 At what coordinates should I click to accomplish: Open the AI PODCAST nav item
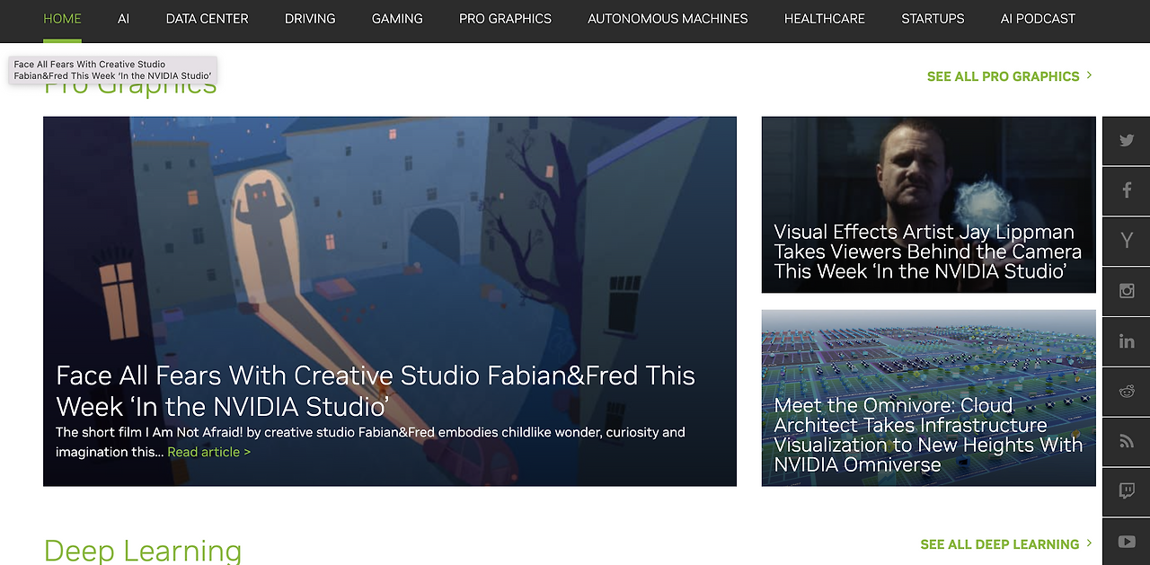[1038, 19]
